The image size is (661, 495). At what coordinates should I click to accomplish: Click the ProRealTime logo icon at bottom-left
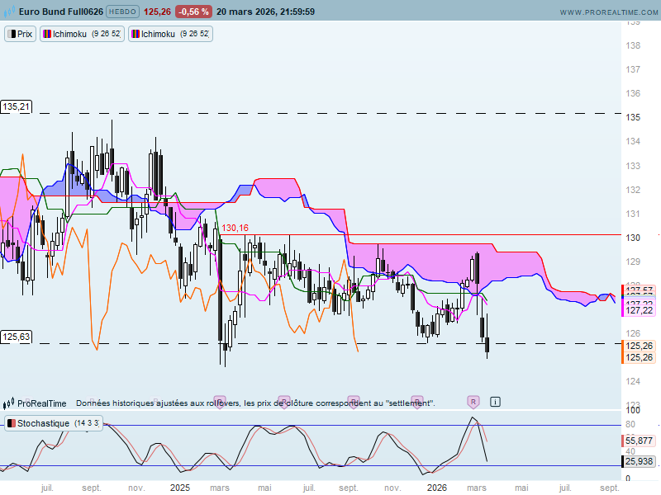(9, 403)
